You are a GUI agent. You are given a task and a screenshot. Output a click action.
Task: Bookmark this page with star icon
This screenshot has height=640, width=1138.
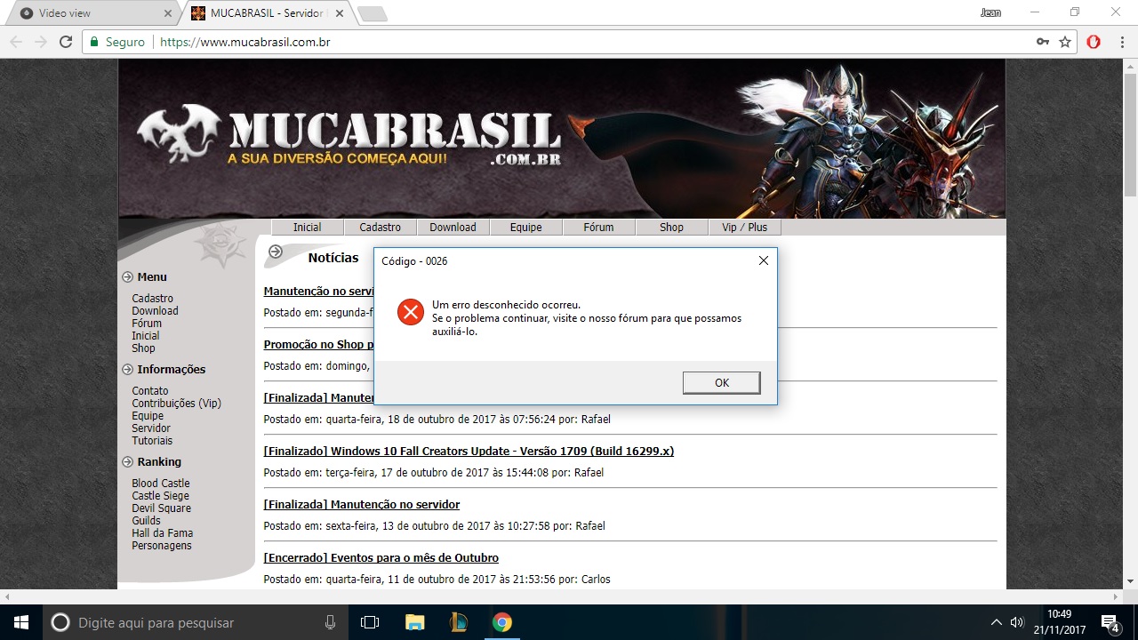1065,42
